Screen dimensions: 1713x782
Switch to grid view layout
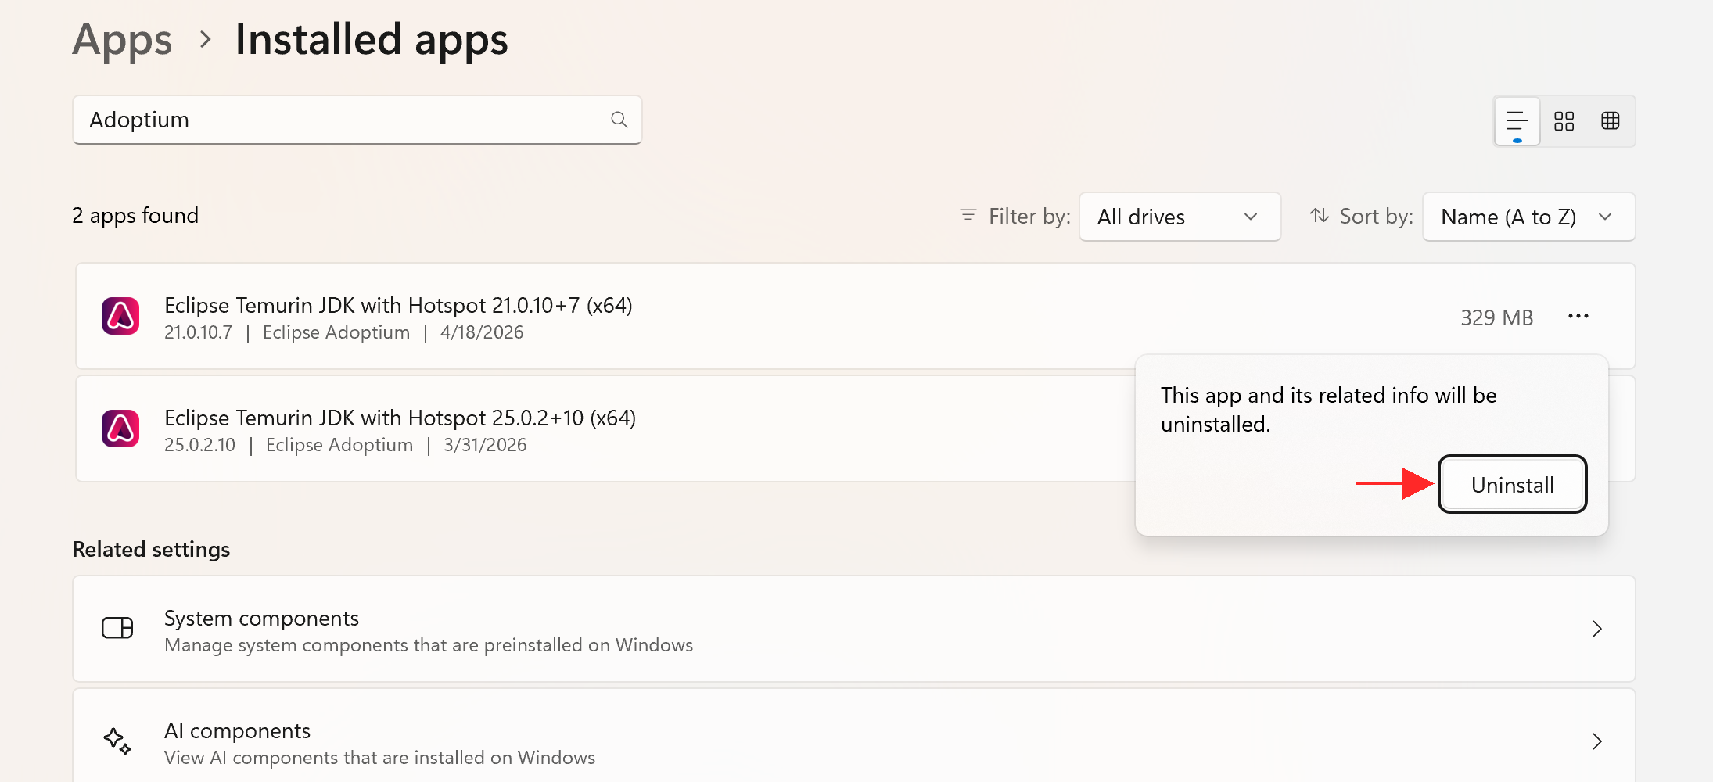point(1564,121)
